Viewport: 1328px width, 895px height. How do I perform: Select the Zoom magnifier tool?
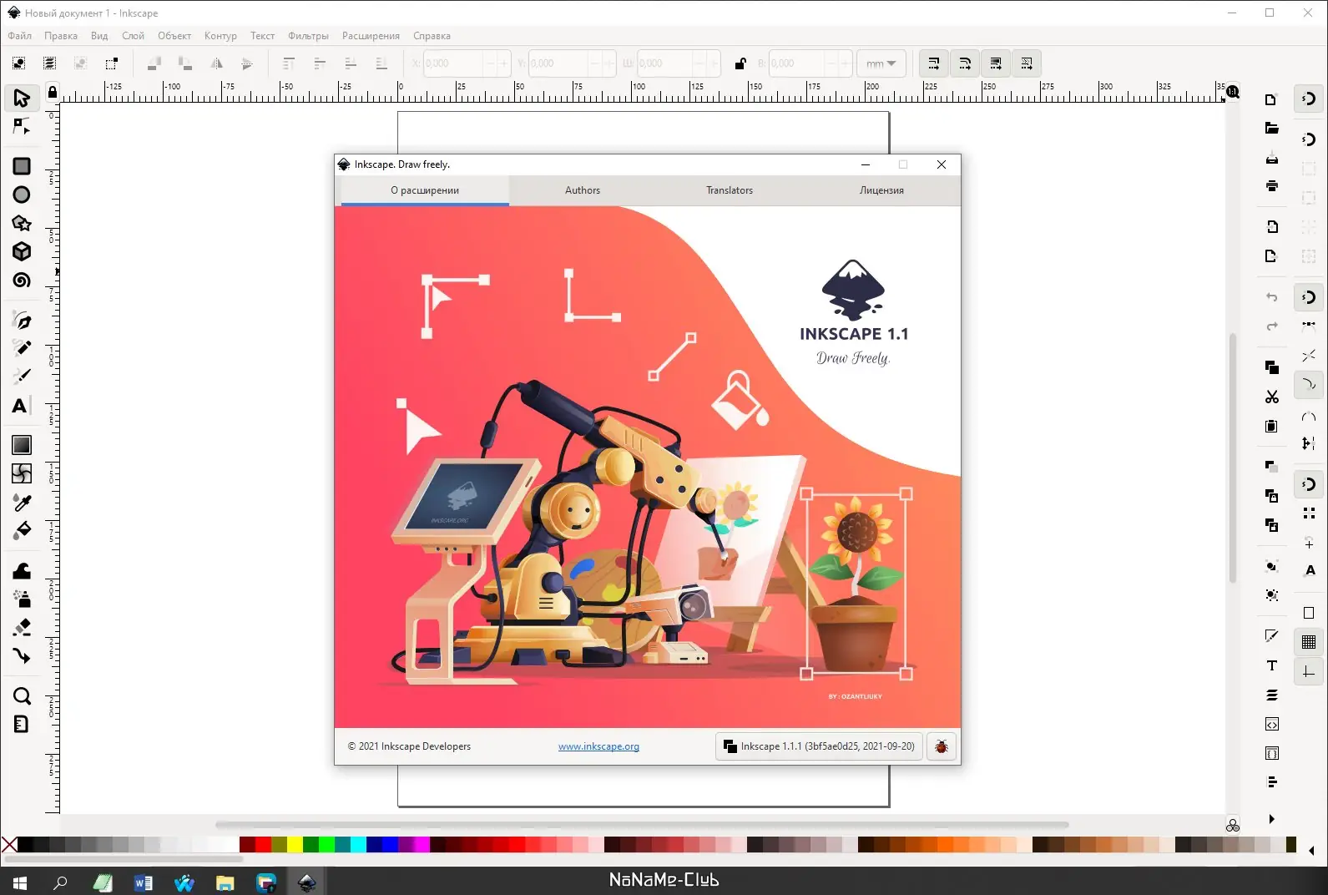[x=22, y=695]
